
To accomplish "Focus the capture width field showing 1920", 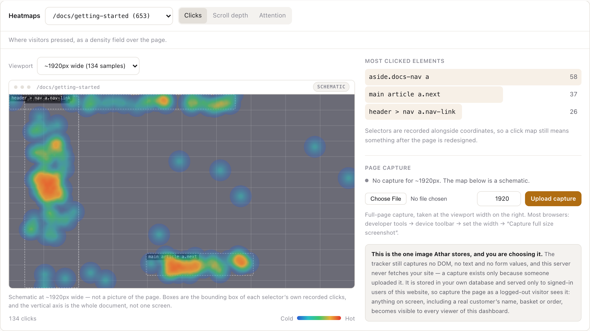I will pos(499,199).
